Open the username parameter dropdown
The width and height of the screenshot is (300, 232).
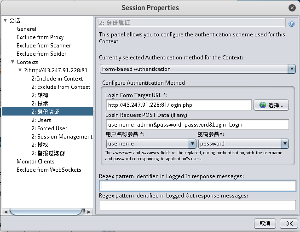click(192, 144)
